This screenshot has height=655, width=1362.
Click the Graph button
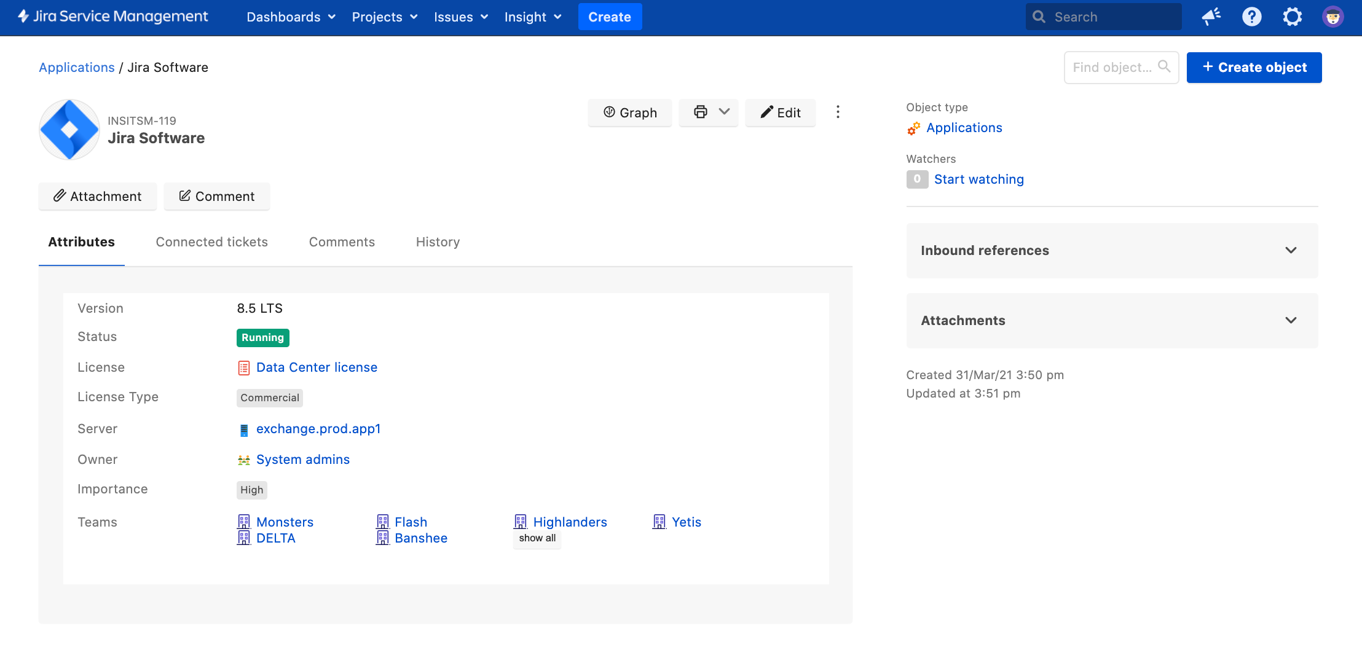(630, 112)
